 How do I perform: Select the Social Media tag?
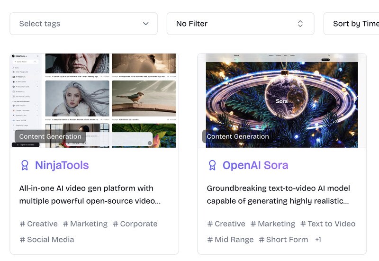[47, 240]
